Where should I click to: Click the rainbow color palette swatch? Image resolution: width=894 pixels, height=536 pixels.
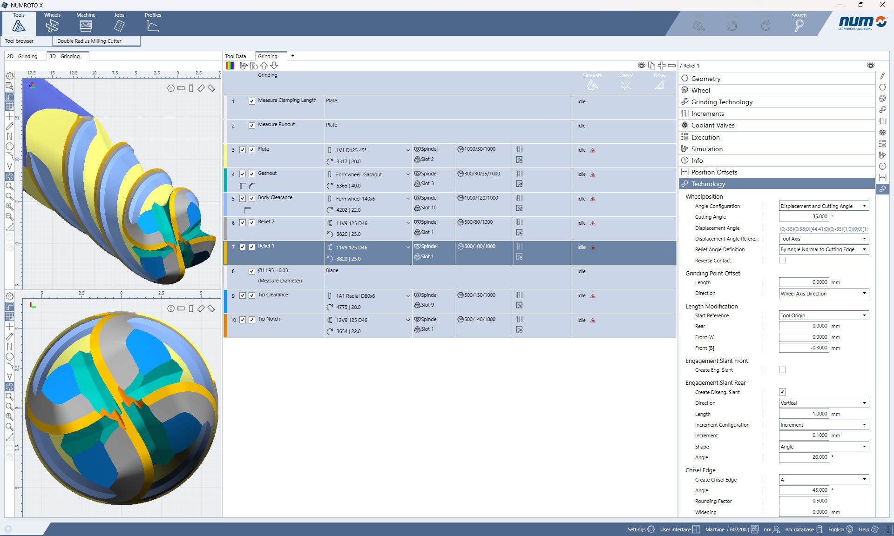coord(230,66)
